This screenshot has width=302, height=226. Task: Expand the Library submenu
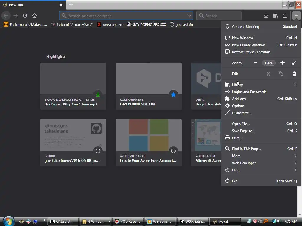tap(261, 84)
